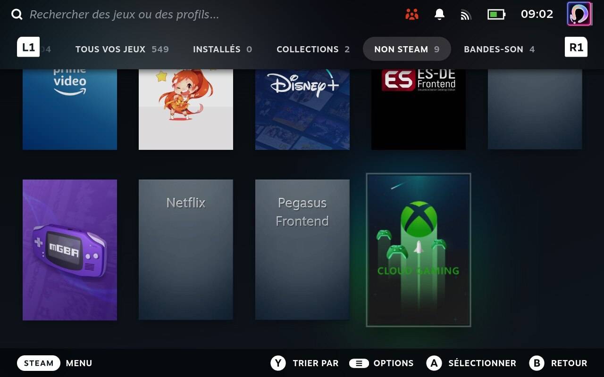Select the Non Steam tab

[x=407, y=49]
